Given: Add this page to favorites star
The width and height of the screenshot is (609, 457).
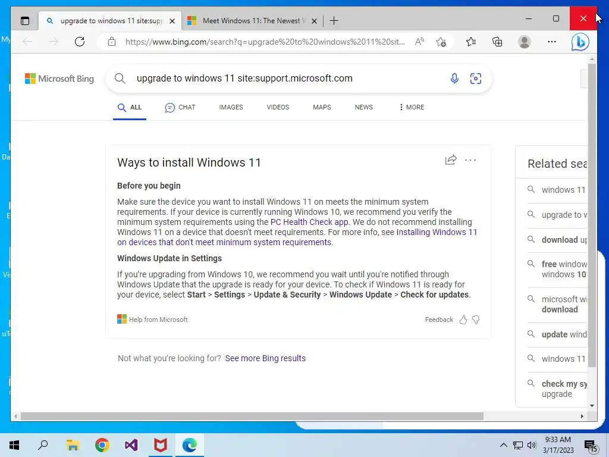Looking at the screenshot, I should click(441, 42).
